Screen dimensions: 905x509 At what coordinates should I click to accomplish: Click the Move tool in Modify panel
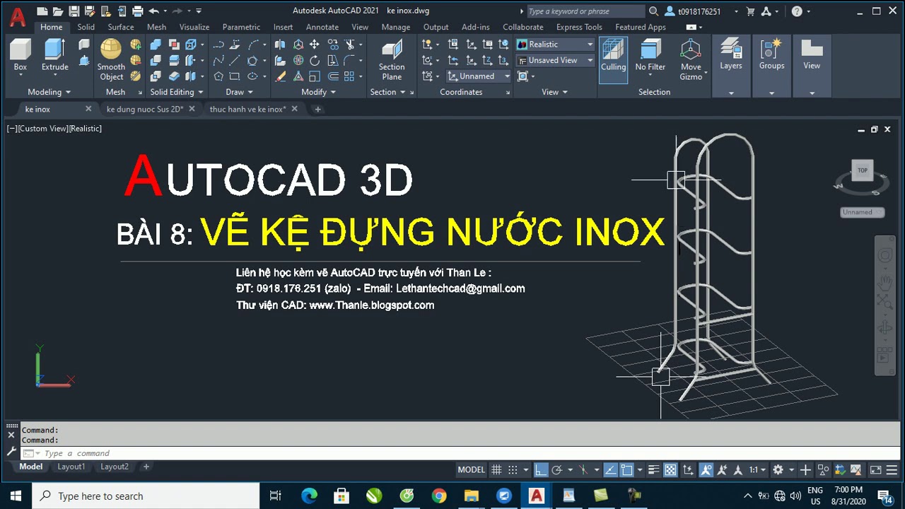315,44
